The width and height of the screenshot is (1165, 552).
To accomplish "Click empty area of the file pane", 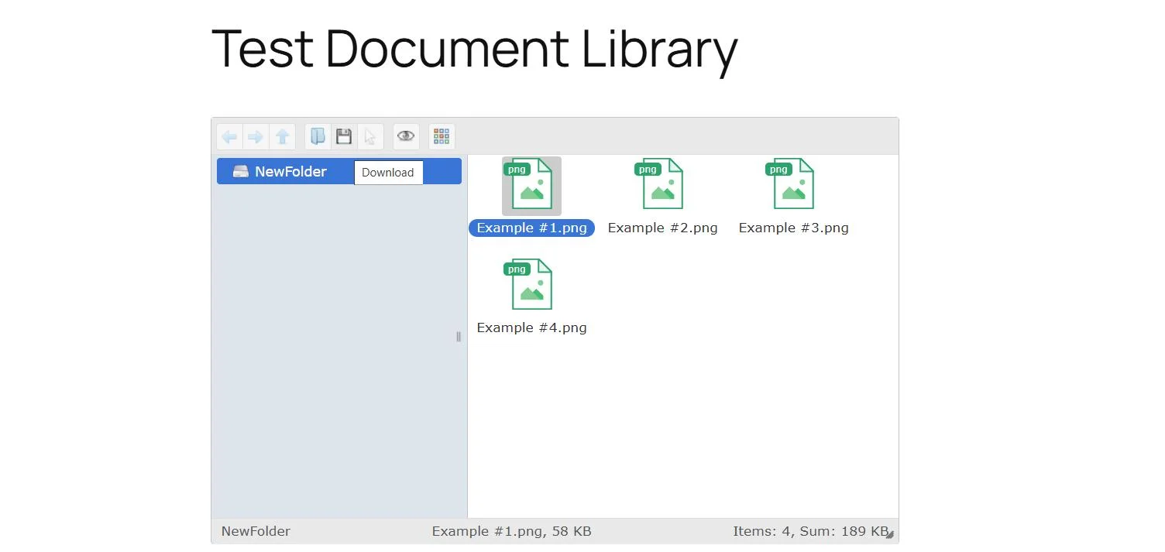I will point(697,426).
